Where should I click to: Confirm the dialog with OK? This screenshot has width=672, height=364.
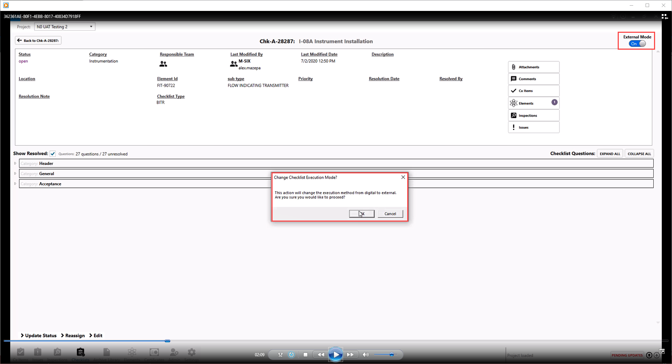click(362, 214)
